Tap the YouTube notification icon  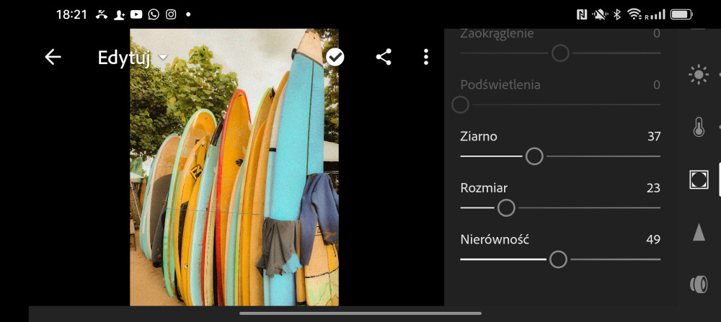[x=136, y=14]
